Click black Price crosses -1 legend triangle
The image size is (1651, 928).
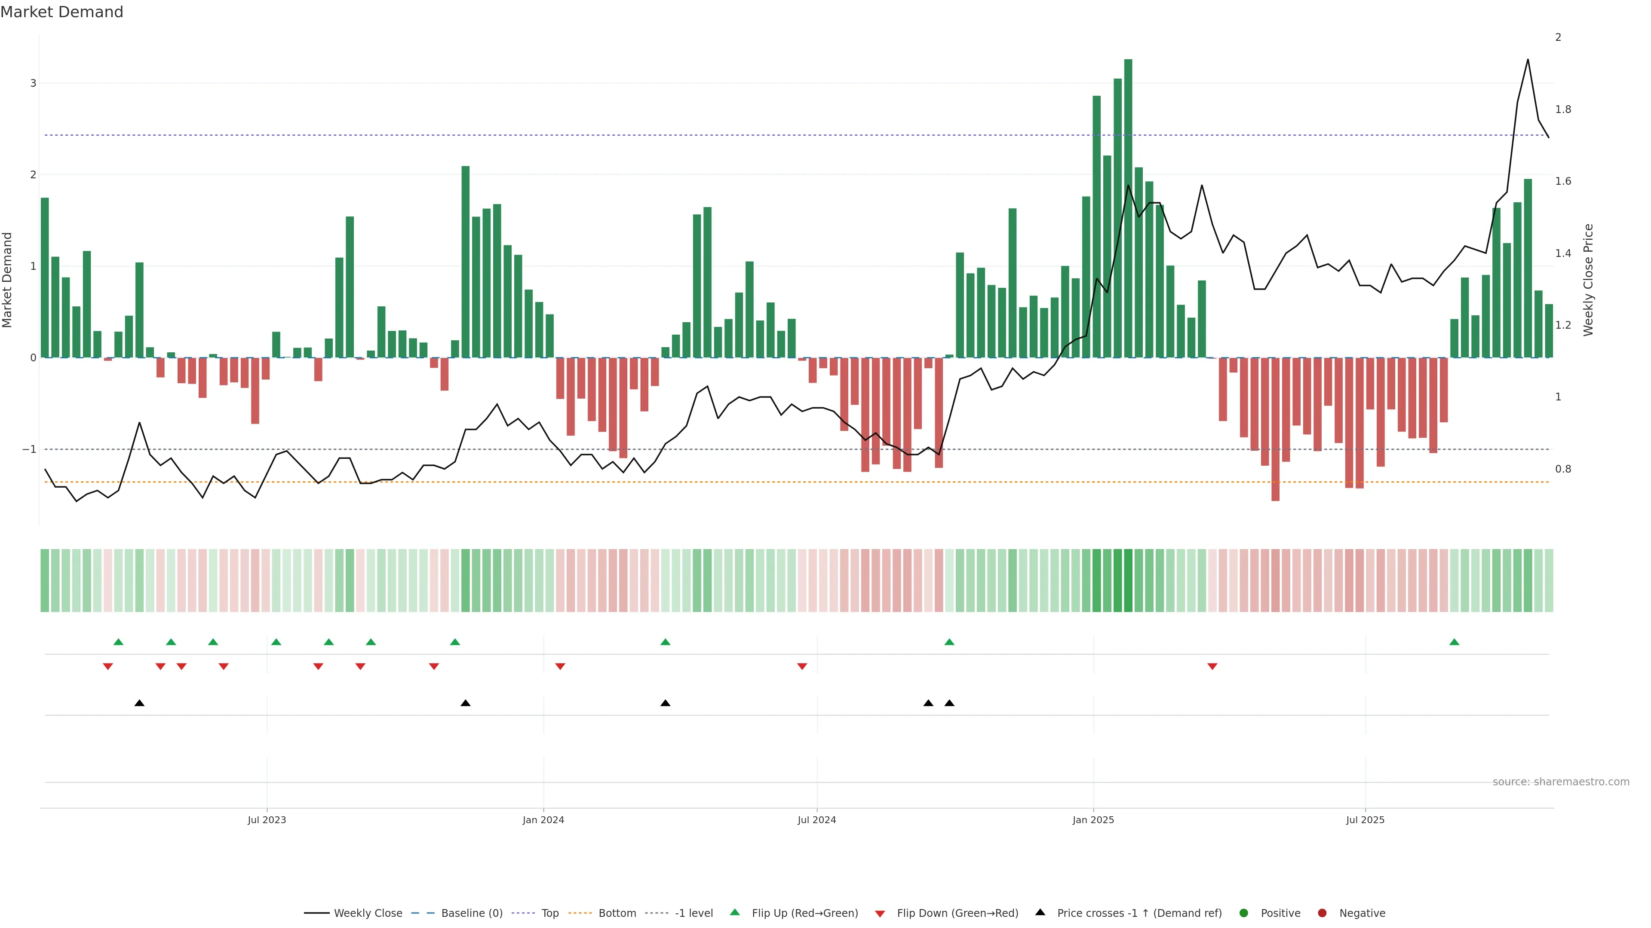[1040, 913]
